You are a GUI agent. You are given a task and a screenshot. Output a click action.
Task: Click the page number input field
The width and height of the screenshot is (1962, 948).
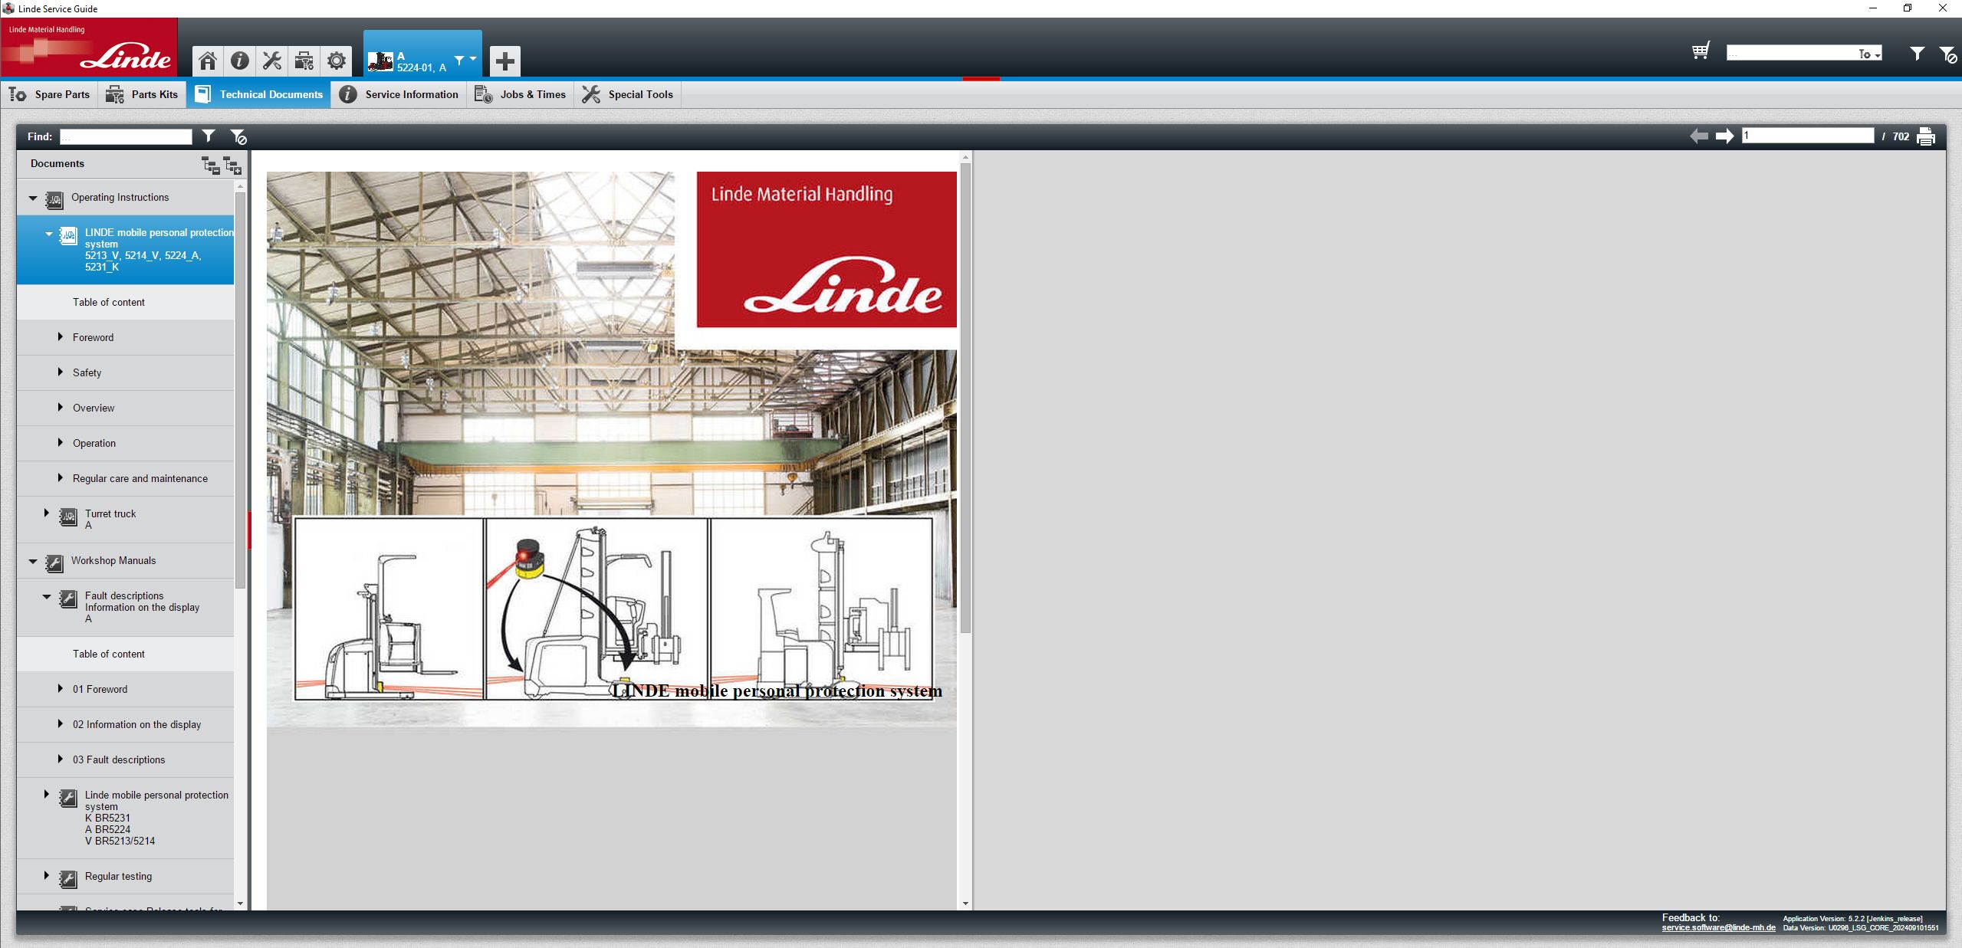[1806, 135]
